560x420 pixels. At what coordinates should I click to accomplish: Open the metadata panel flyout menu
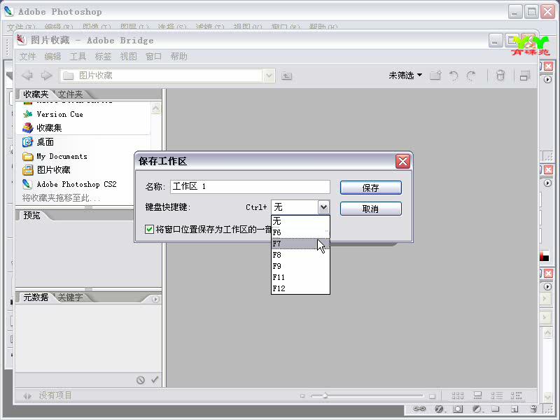click(155, 300)
